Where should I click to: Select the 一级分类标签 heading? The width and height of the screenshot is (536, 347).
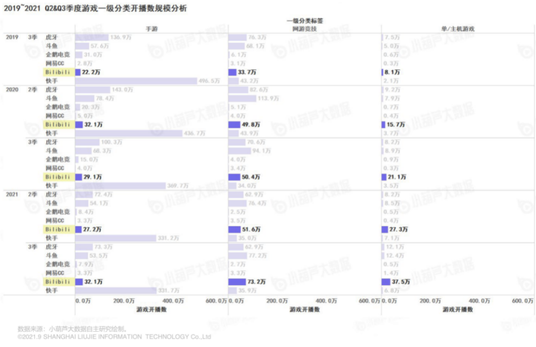(x=304, y=21)
